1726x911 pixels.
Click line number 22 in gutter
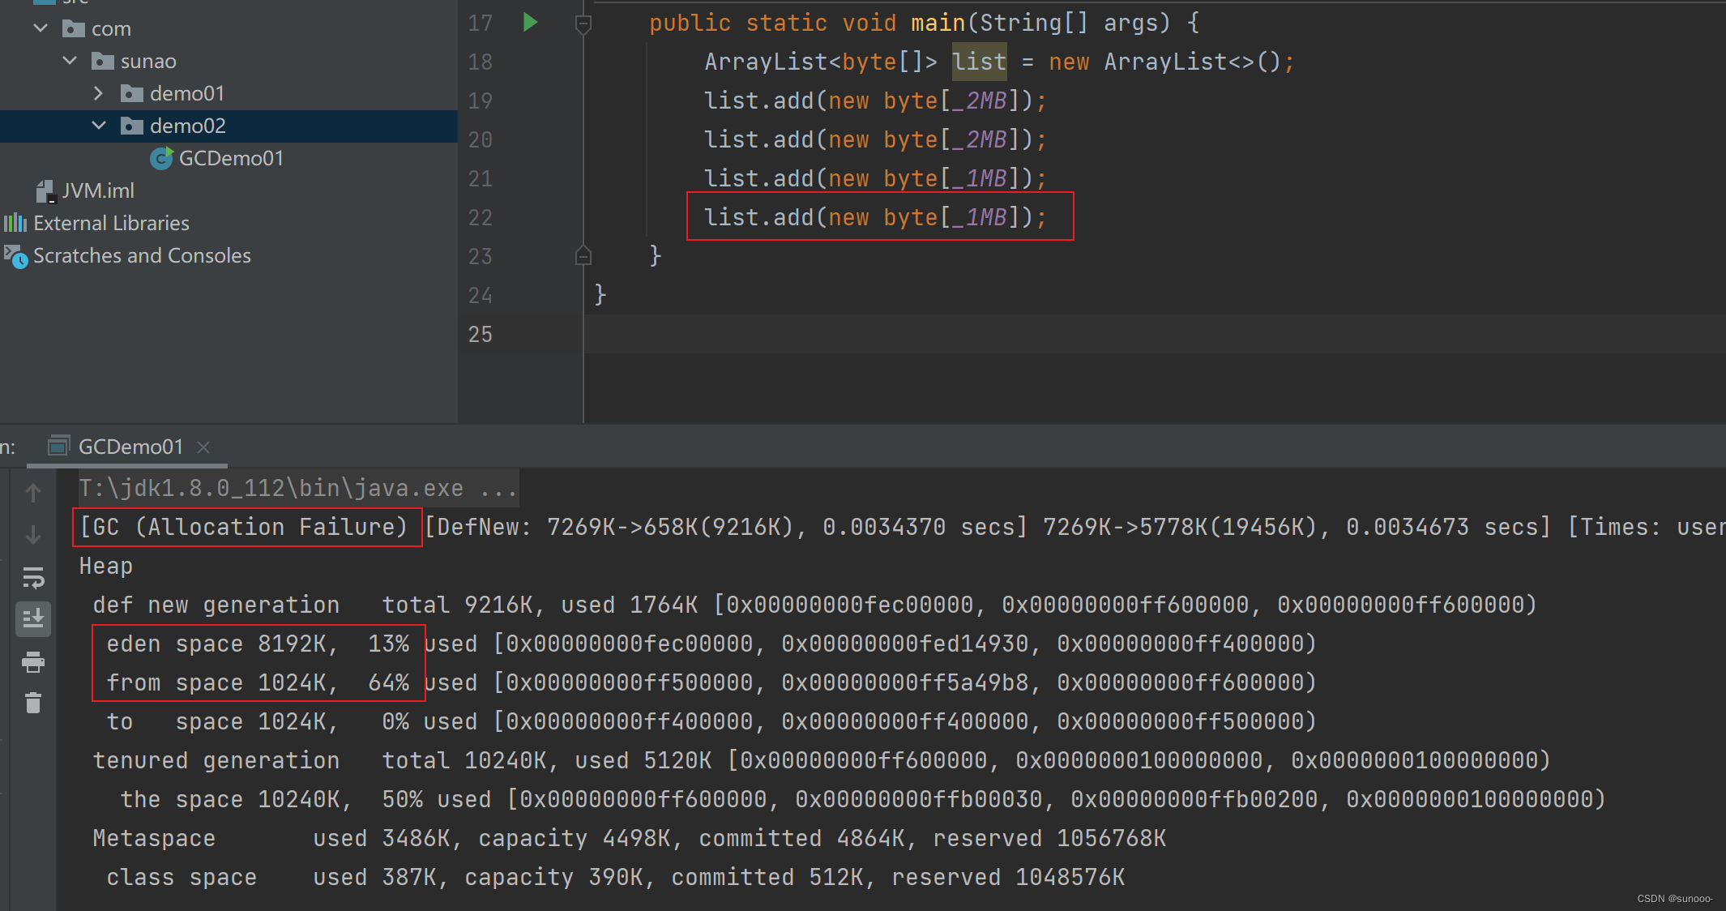click(480, 217)
